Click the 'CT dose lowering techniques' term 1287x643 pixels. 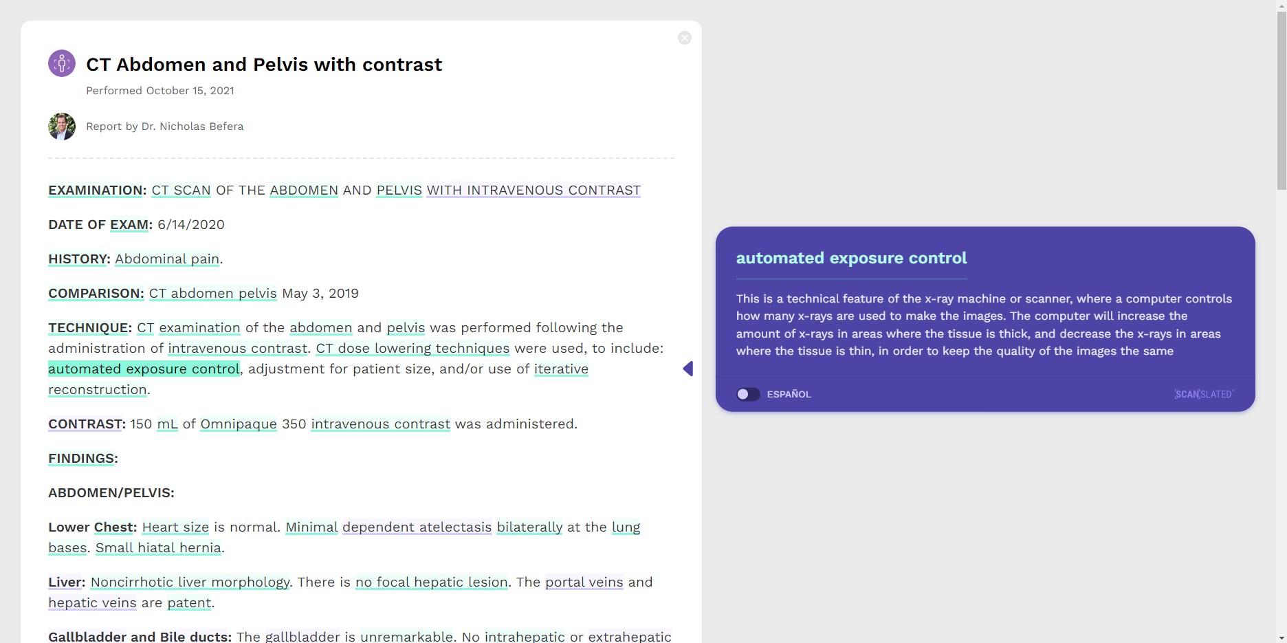click(412, 349)
